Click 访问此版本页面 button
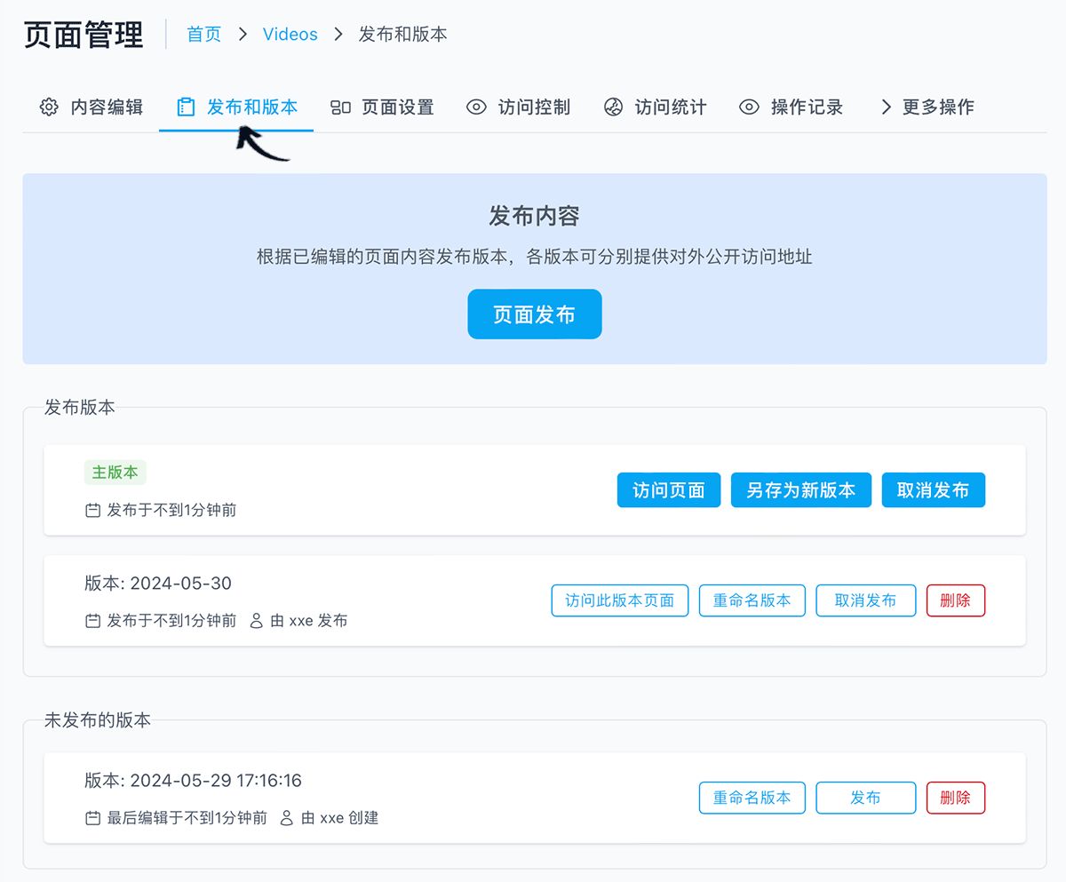The width and height of the screenshot is (1066, 882). coord(620,600)
